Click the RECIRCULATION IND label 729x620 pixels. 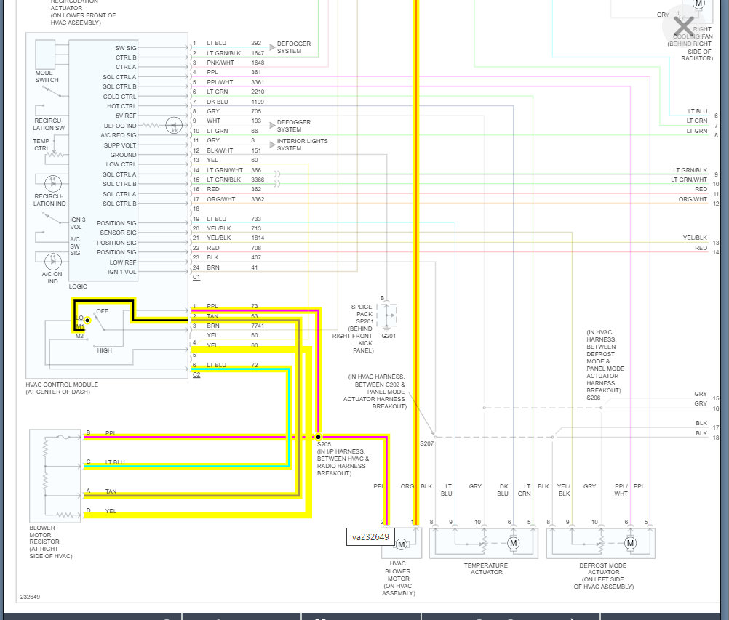[x=49, y=200]
